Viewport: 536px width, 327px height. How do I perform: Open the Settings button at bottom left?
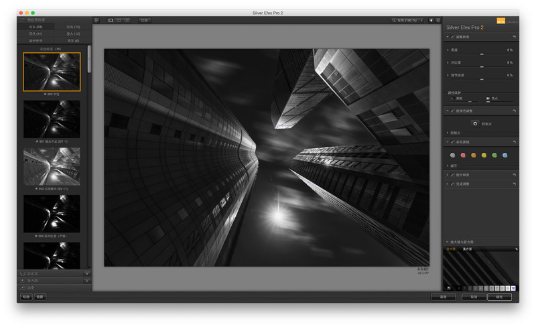(40, 297)
